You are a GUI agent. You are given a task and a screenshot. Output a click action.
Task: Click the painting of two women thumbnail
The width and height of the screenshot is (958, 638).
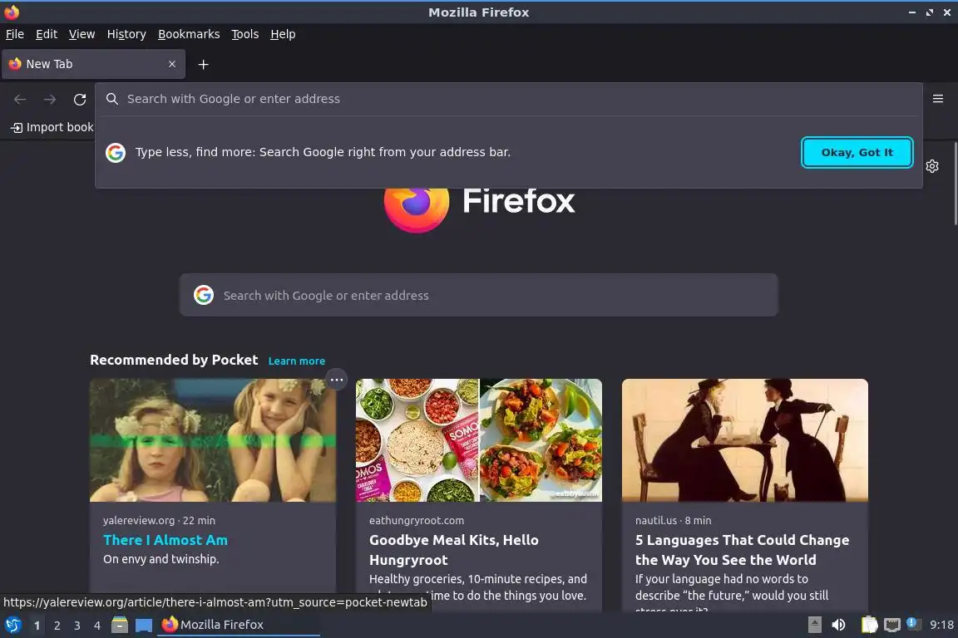(745, 440)
